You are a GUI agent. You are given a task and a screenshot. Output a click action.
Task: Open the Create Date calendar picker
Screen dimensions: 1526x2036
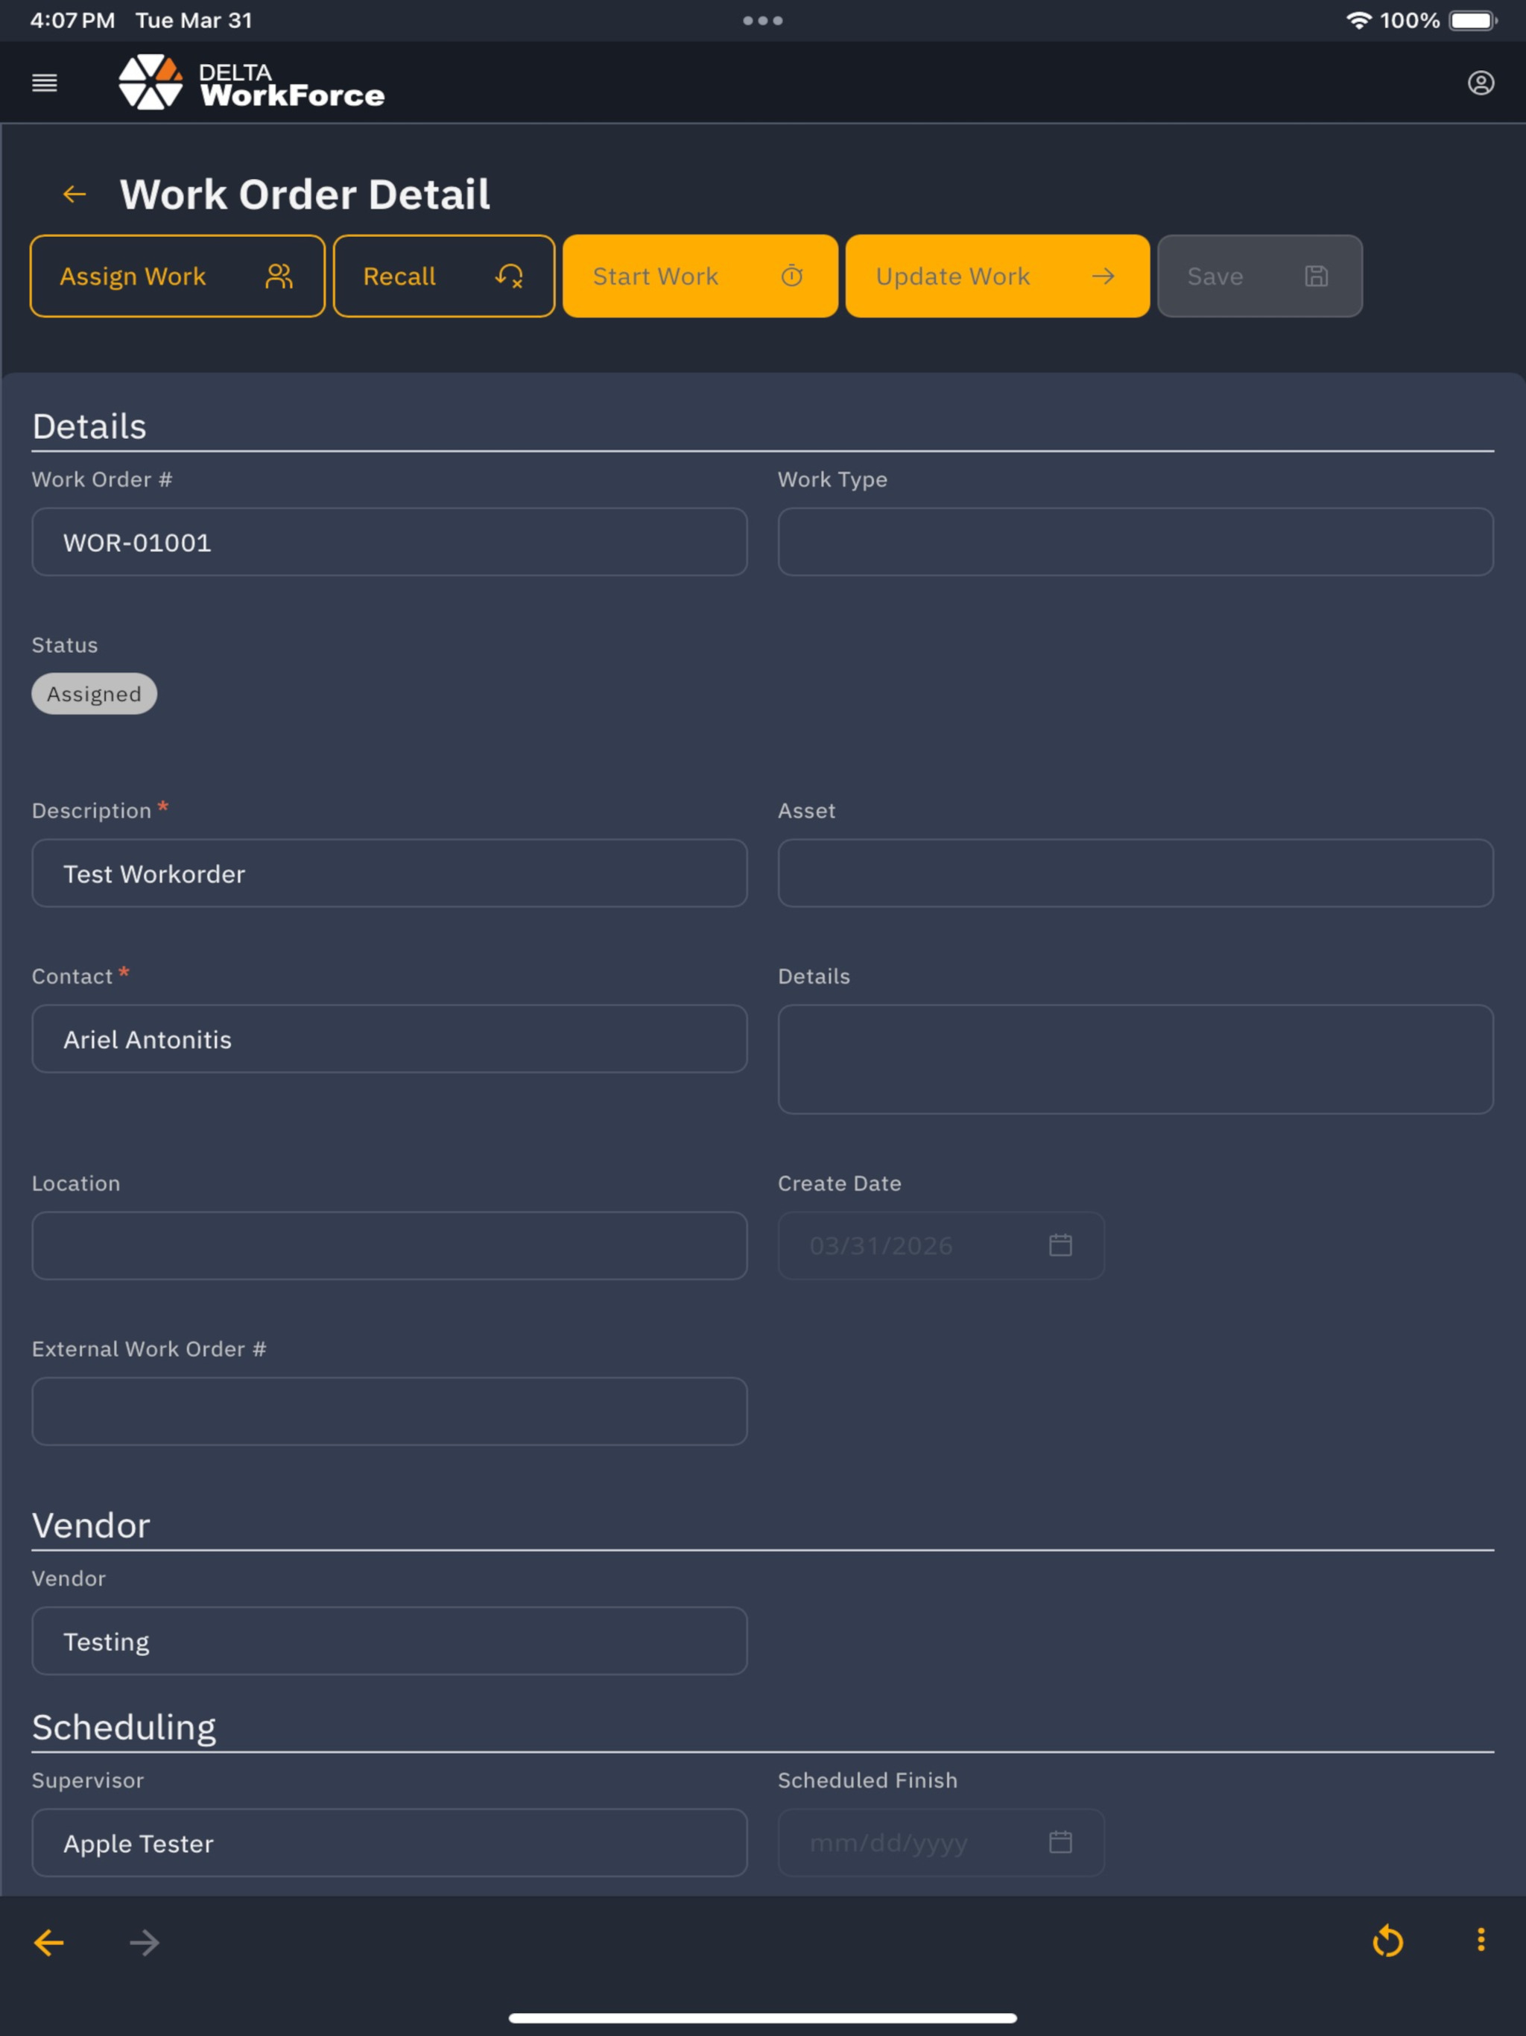click(x=1060, y=1245)
